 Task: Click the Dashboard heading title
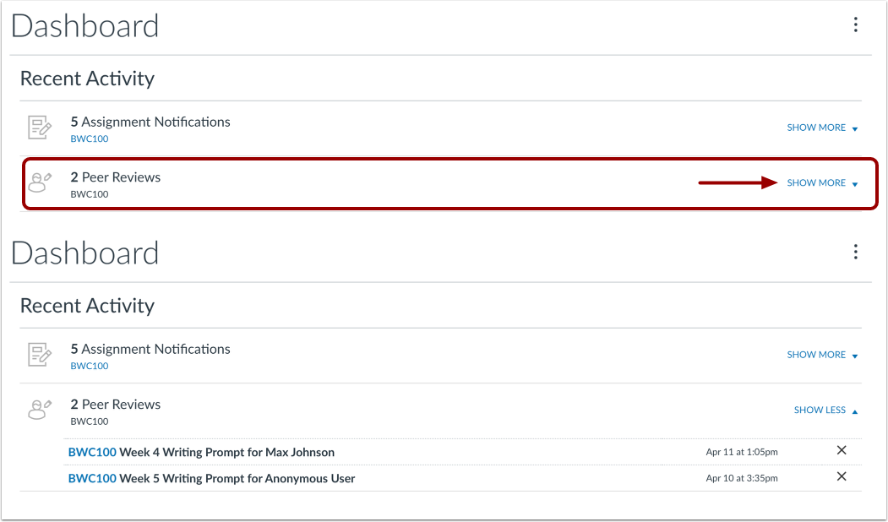[84, 26]
